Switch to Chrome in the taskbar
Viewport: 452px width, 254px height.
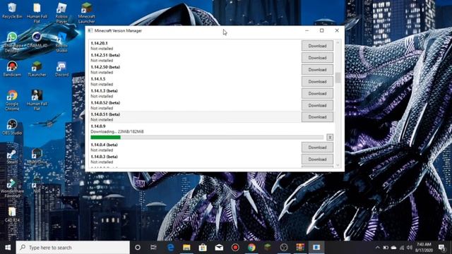click(251, 248)
